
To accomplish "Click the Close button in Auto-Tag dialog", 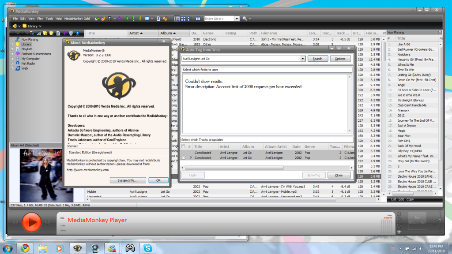I will coord(339,176).
